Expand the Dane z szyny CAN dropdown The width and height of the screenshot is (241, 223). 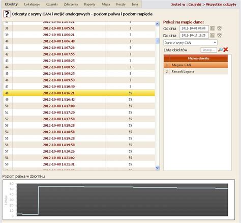(x=190, y=43)
